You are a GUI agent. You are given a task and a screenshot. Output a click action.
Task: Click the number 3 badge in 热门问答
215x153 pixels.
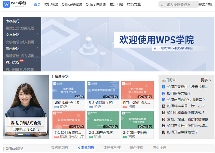pos(164,100)
